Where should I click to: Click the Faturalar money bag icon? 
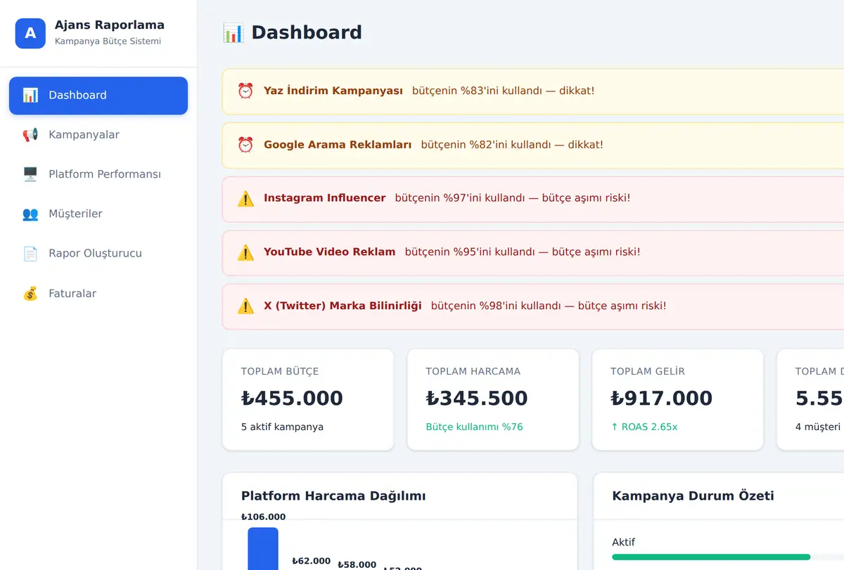pos(30,293)
